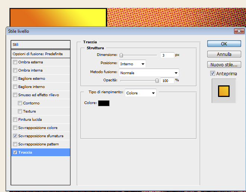Close the Stile livello dialog
Image resolution: width=246 pixels, height=192 pixels.
tap(239, 31)
